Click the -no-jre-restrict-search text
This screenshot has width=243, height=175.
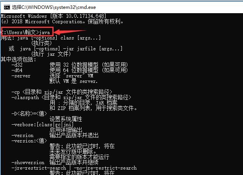[x=105, y=168]
